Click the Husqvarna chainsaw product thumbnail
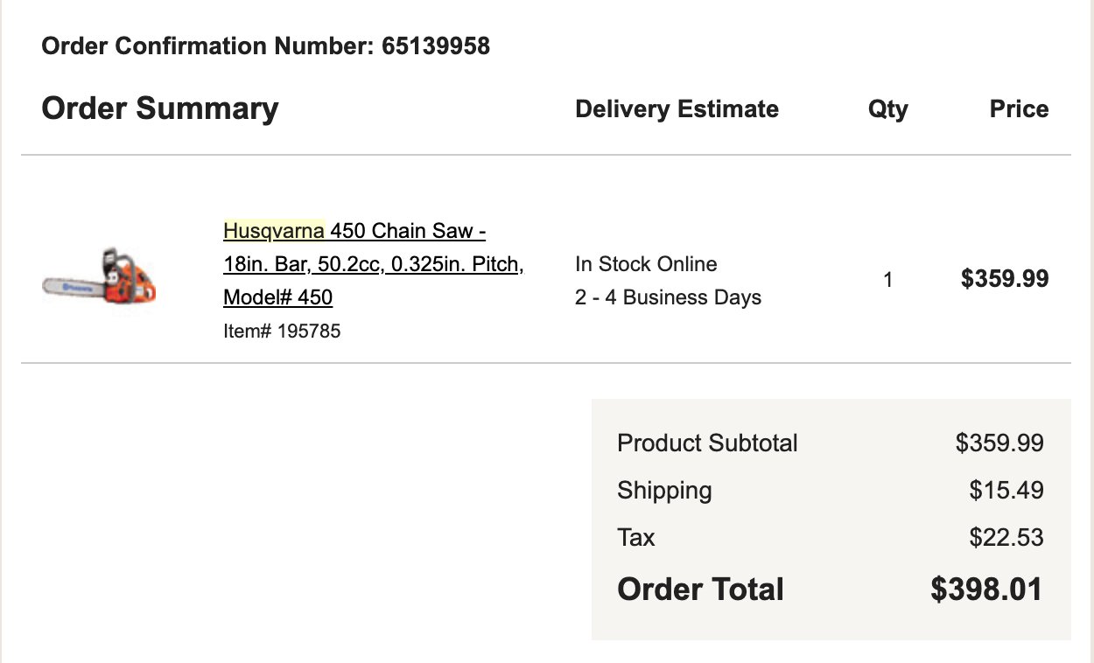The height and width of the screenshot is (663, 1094). [99, 276]
